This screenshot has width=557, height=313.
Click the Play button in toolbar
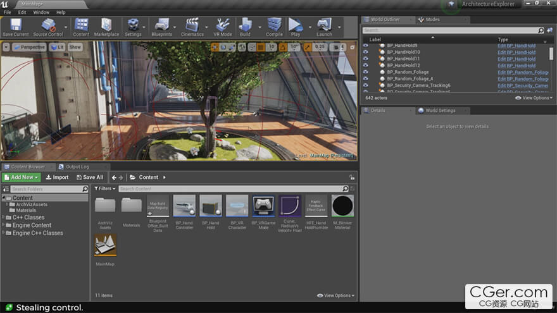tap(295, 26)
